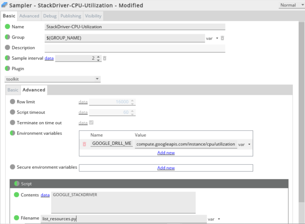Increase the Script timeout value
Image resolution: width=305 pixels, height=224 pixels.
coord(132,111)
